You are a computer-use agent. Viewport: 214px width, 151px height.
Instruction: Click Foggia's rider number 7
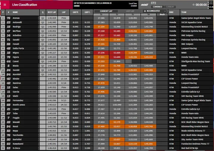tap(8, 118)
